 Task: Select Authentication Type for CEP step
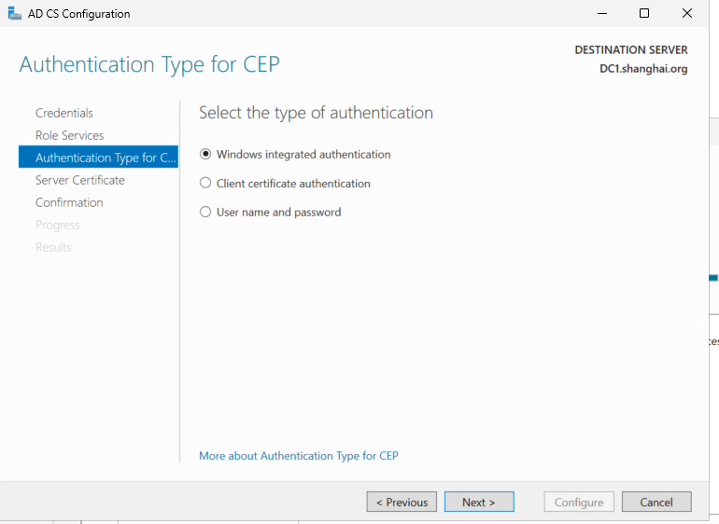pyautogui.click(x=98, y=158)
